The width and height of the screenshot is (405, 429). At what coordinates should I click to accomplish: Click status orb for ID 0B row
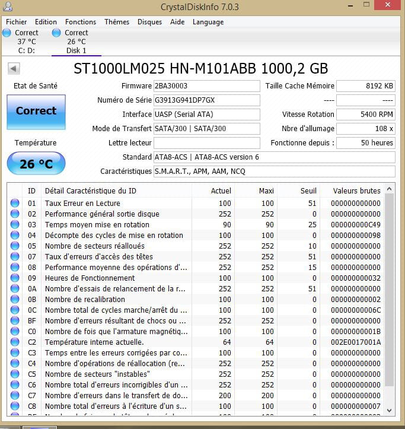tap(15, 299)
